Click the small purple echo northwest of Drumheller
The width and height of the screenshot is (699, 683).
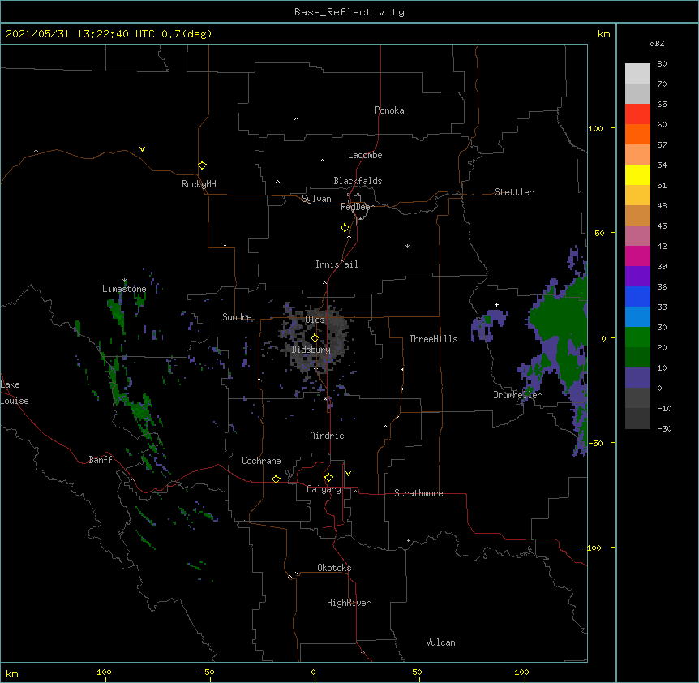tap(488, 324)
